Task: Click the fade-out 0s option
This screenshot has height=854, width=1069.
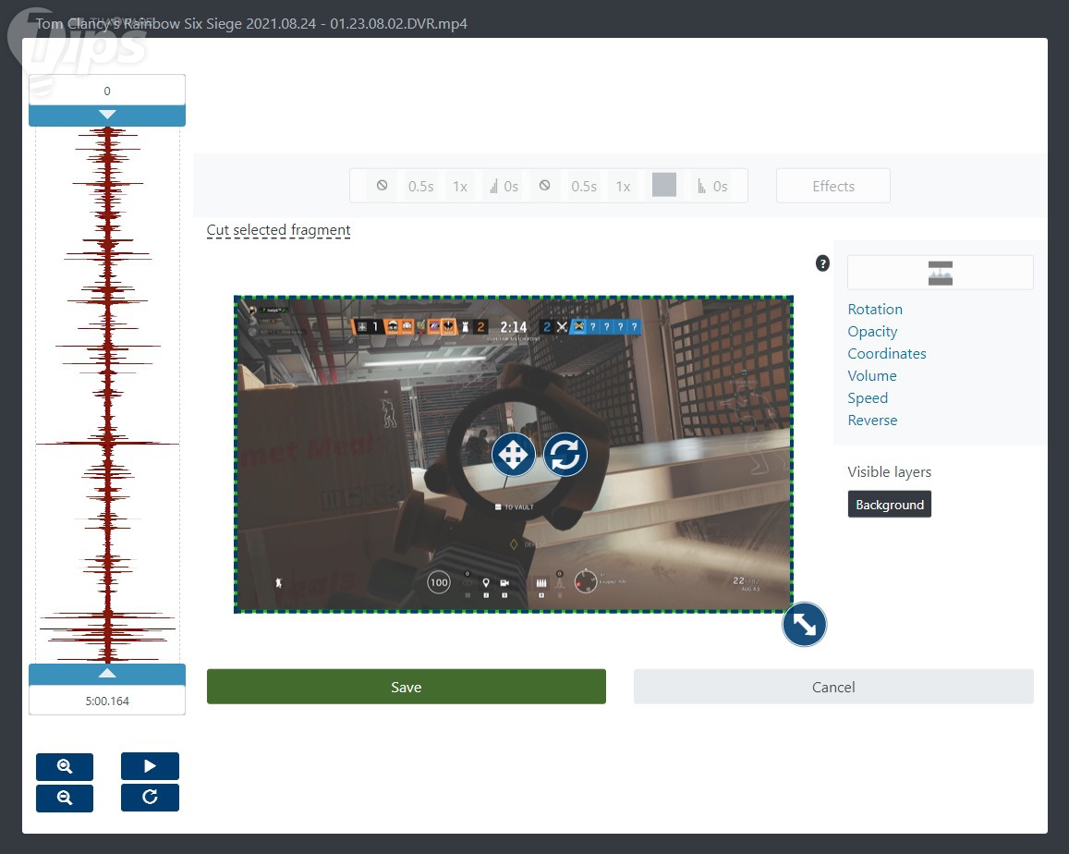Action: (x=712, y=186)
